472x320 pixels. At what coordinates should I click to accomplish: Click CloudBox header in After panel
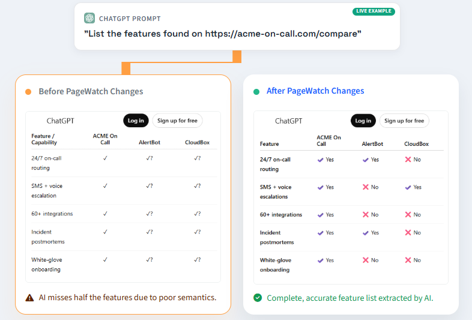tap(416, 144)
